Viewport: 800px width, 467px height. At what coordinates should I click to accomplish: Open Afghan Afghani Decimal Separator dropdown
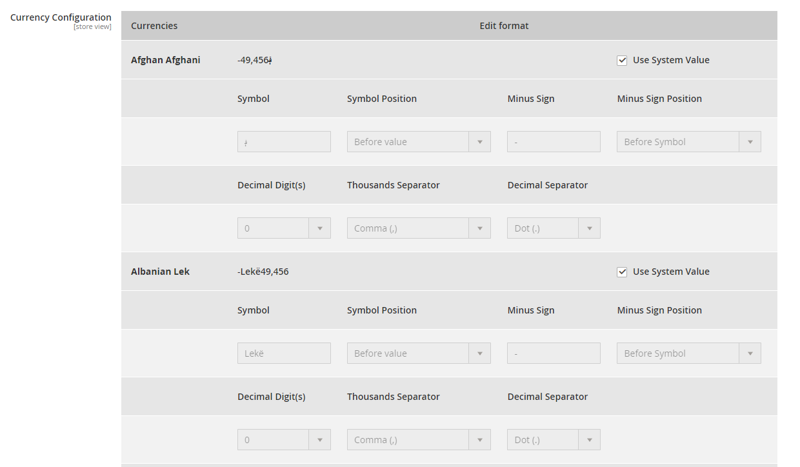click(x=554, y=228)
